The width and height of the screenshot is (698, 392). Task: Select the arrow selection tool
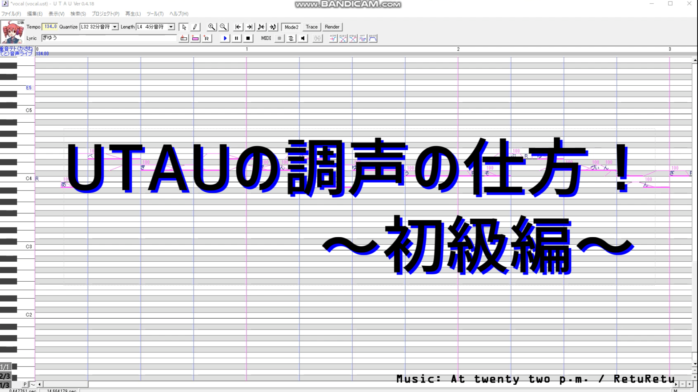tap(184, 27)
